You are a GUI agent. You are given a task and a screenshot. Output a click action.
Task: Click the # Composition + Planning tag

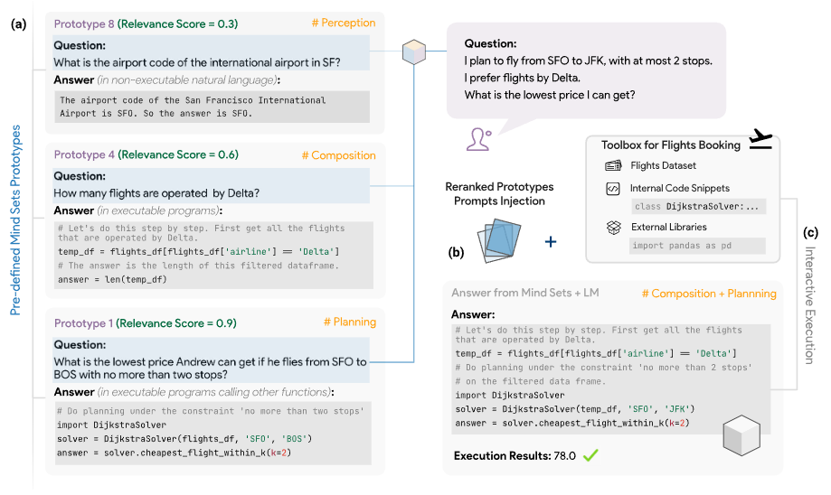coord(709,293)
